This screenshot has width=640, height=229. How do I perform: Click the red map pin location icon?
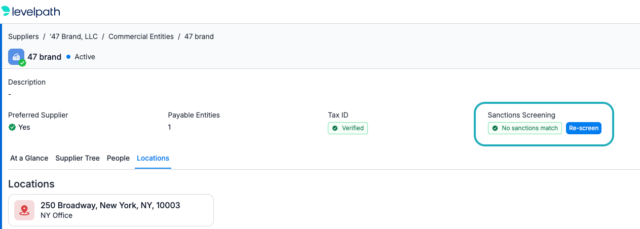[x=24, y=210]
